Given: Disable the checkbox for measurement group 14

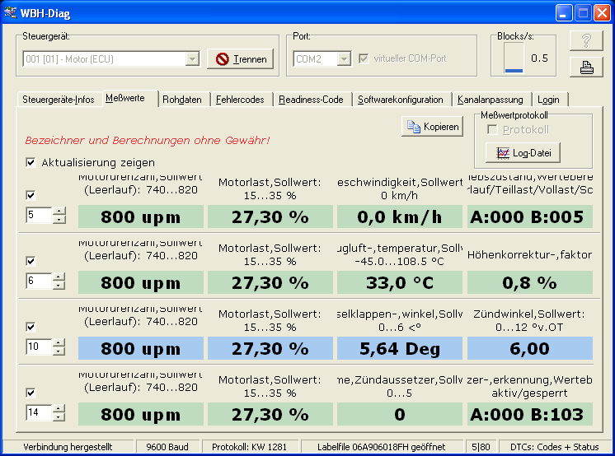Looking at the screenshot, I should [31, 393].
